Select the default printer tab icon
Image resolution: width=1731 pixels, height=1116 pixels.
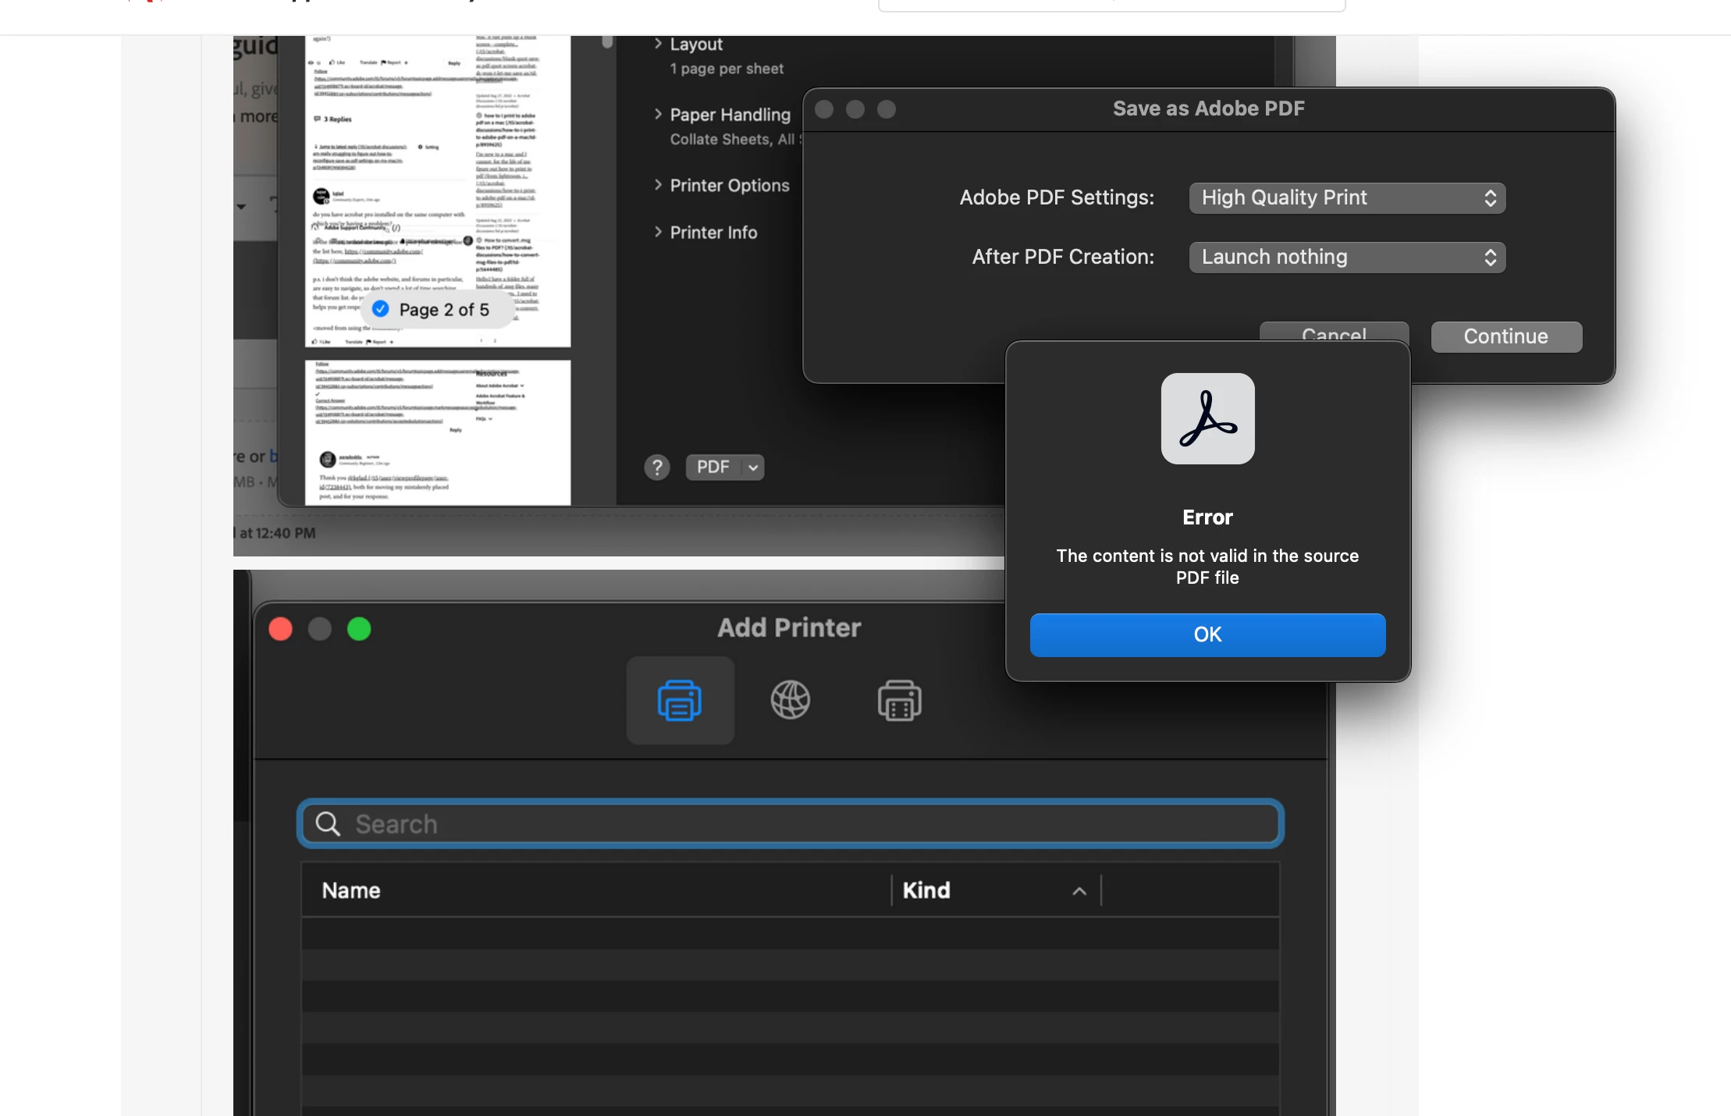(680, 700)
